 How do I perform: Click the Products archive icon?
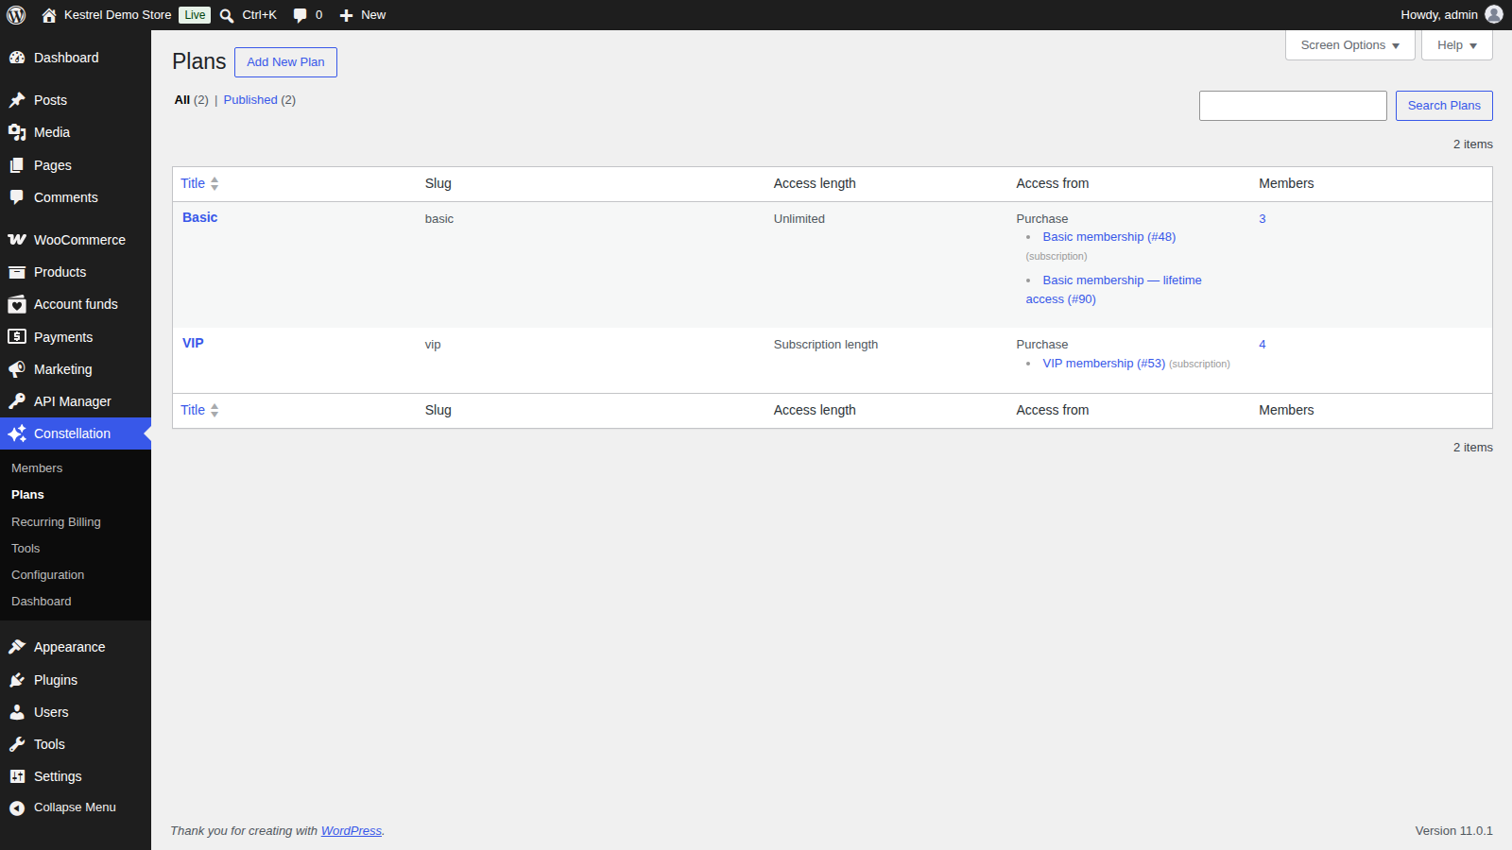tap(17, 272)
